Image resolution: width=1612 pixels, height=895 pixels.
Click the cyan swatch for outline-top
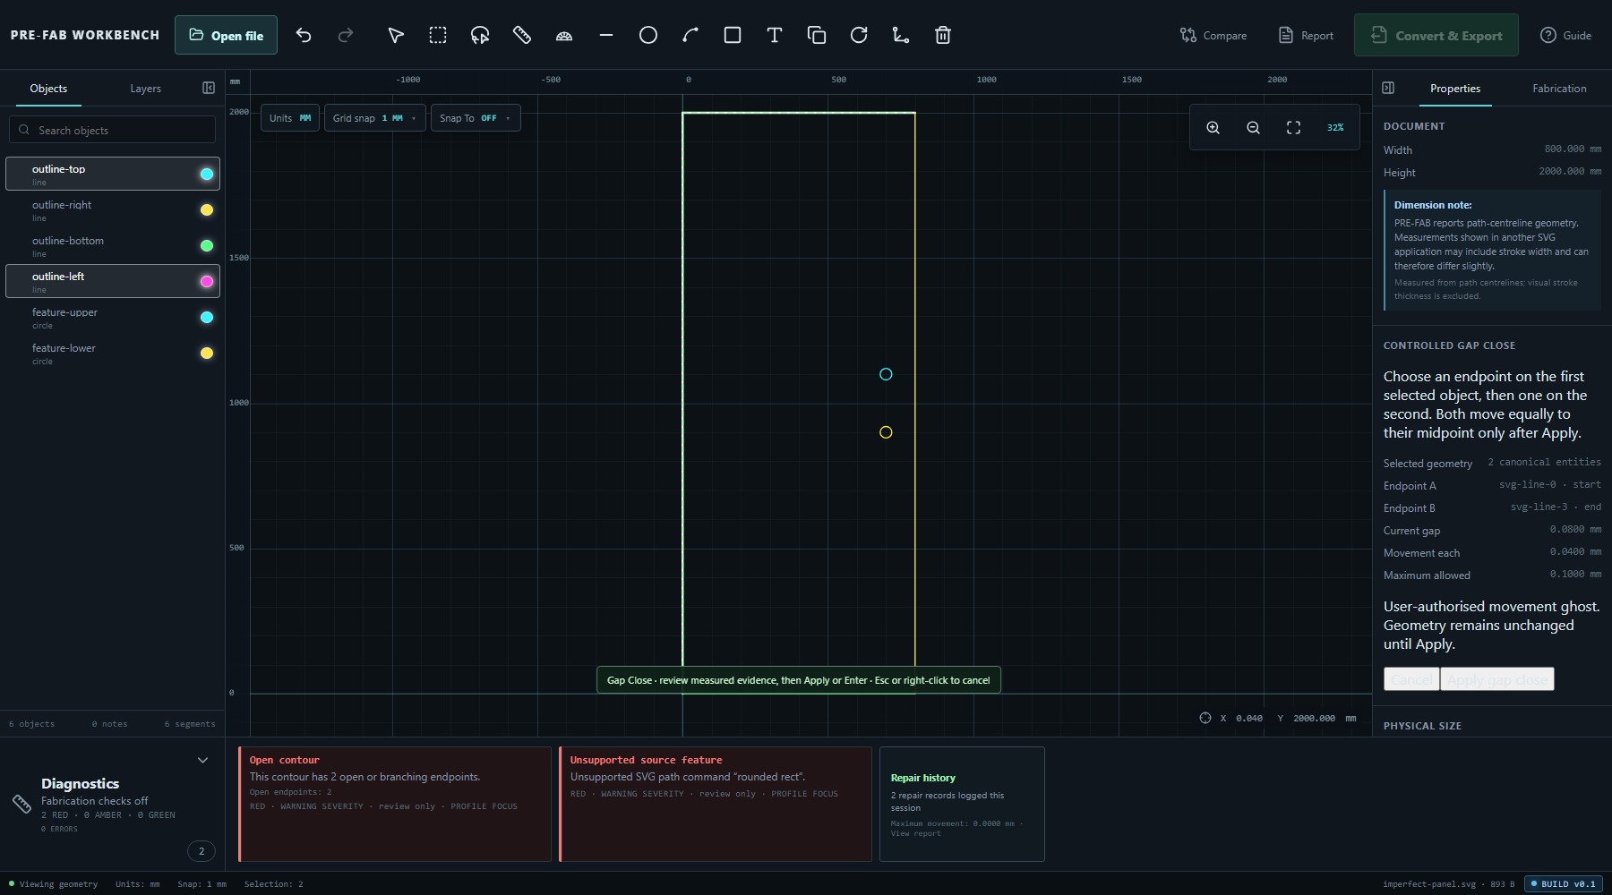tap(207, 174)
